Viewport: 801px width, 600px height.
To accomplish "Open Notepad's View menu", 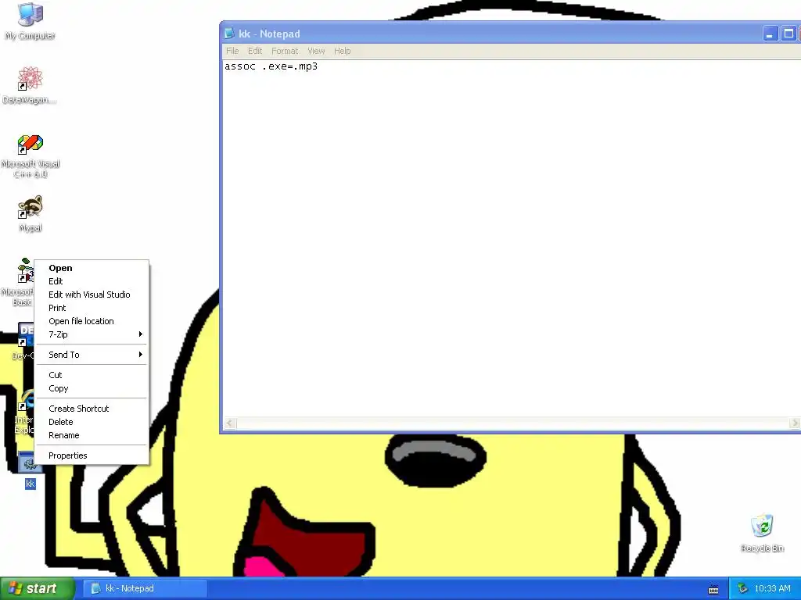I will pyautogui.click(x=316, y=51).
